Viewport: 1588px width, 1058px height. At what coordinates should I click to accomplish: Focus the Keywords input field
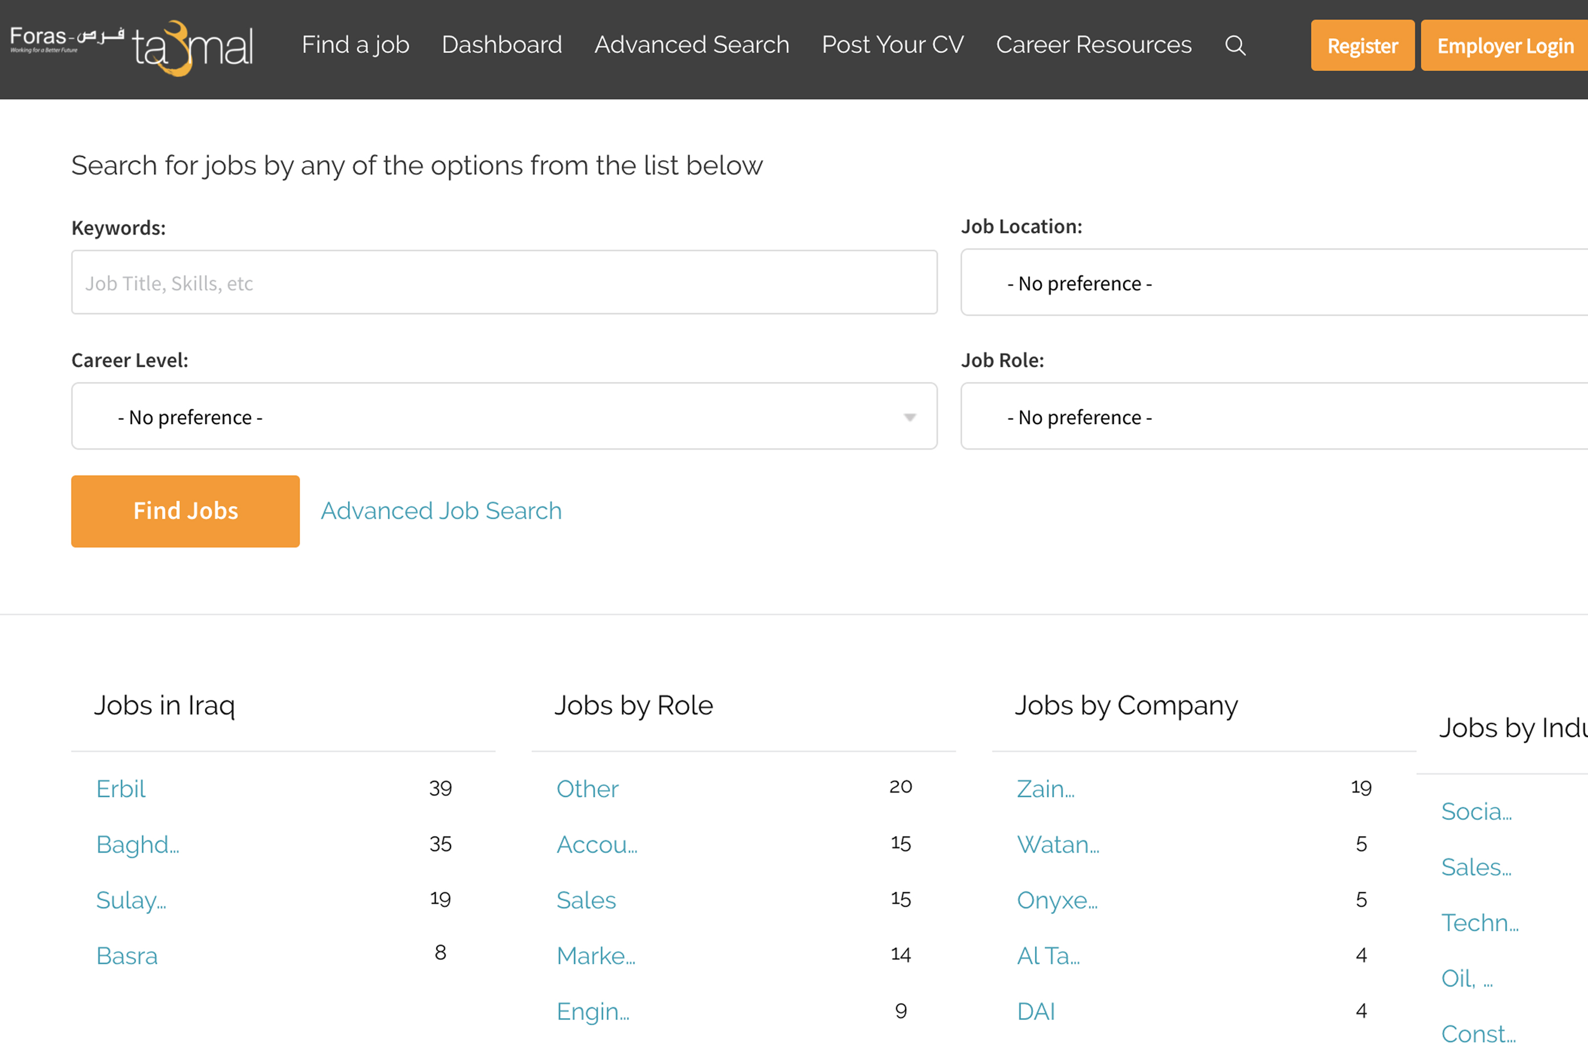[x=504, y=282]
